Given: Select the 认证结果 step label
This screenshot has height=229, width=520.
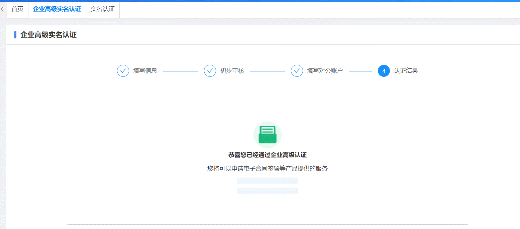Looking at the screenshot, I should (406, 71).
